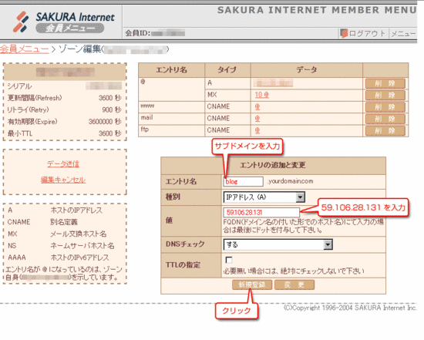Click the 有効期限(Expire) 3600000 秒 value
The image size is (424, 340).
(x=105, y=122)
